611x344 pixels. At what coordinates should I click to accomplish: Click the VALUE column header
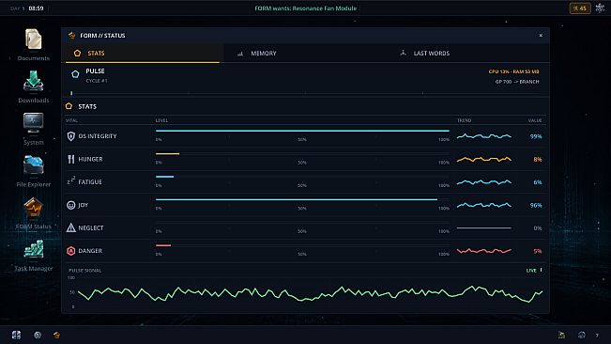click(x=535, y=120)
